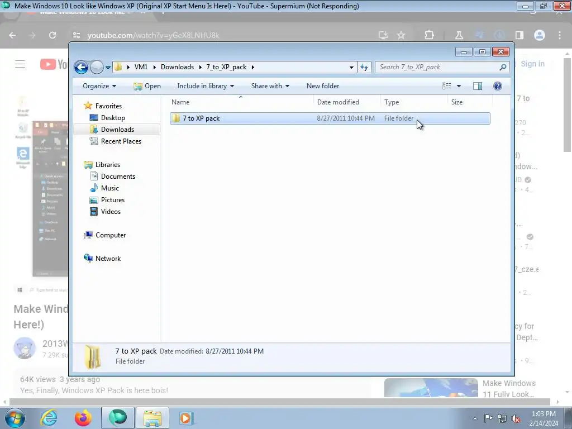Click the Windows Explorer taskbar button
This screenshot has width=572, height=429.
(x=152, y=418)
